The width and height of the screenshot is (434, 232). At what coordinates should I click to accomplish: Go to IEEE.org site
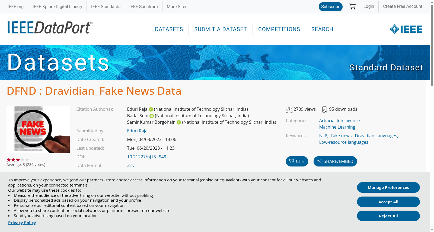click(15, 6)
